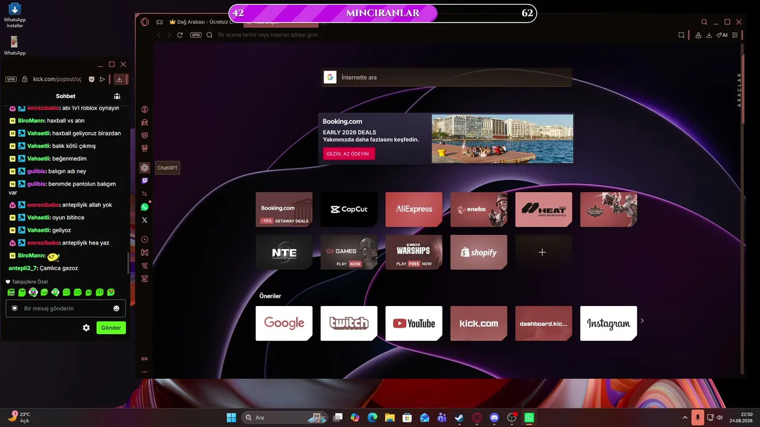Open the YouTube suggestion tile
The width and height of the screenshot is (760, 427).
[x=414, y=323]
